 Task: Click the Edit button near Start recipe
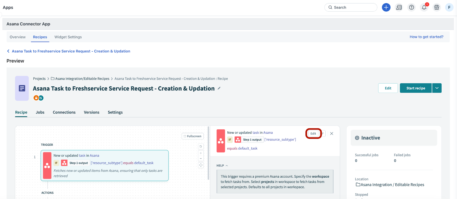[x=388, y=88]
